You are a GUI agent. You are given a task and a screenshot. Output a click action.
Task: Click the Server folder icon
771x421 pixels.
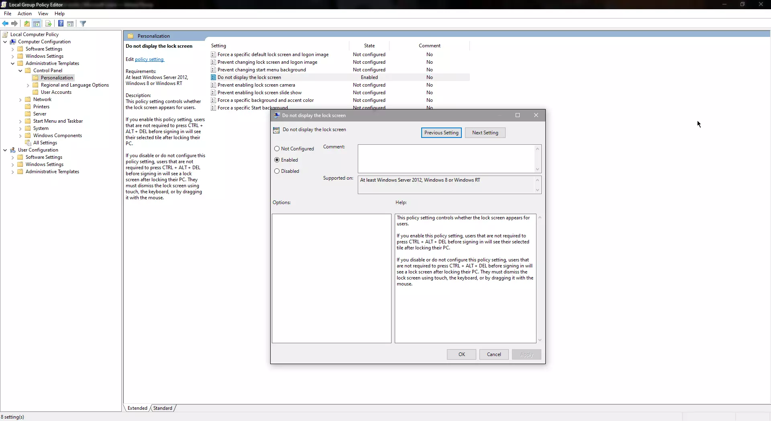point(28,114)
